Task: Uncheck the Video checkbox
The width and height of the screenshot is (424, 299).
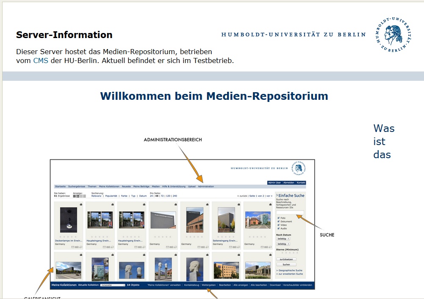Action: pos(279,225)
